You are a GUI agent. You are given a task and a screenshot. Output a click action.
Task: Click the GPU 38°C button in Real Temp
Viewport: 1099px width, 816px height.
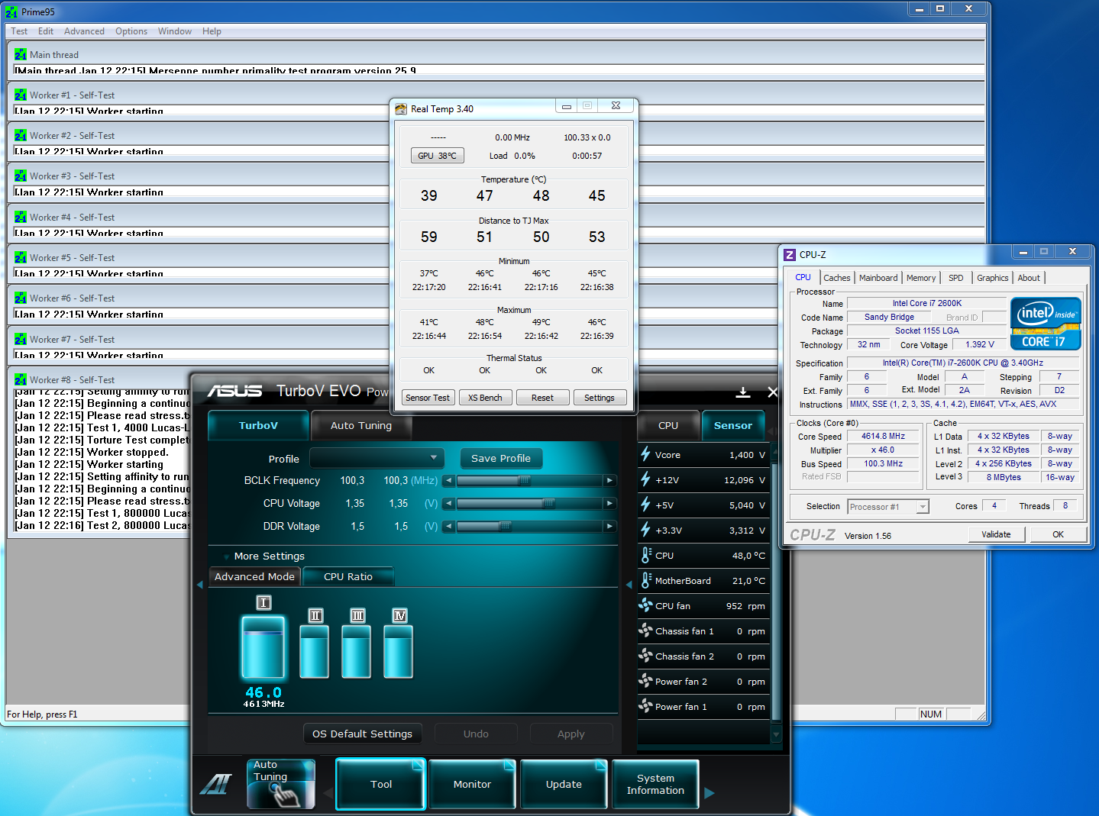pos(438,156)
